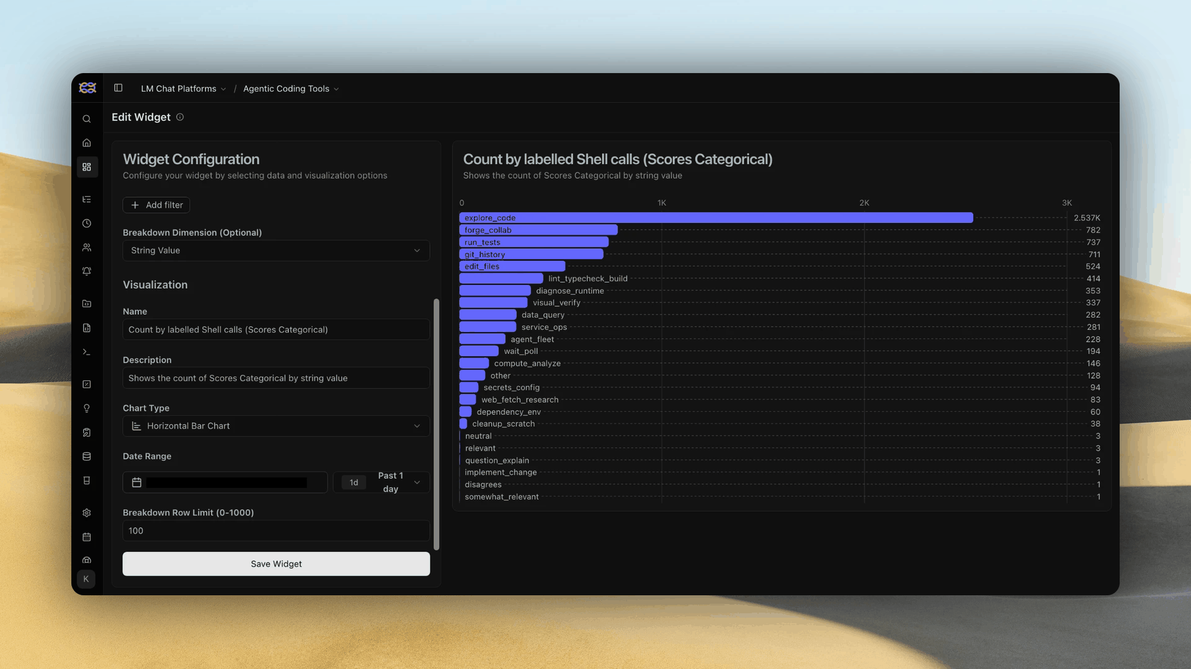Click the configuration panel scrollbar
This screenshot has height=669, width=1191.
pyautogui.click(x=436, y=424)
